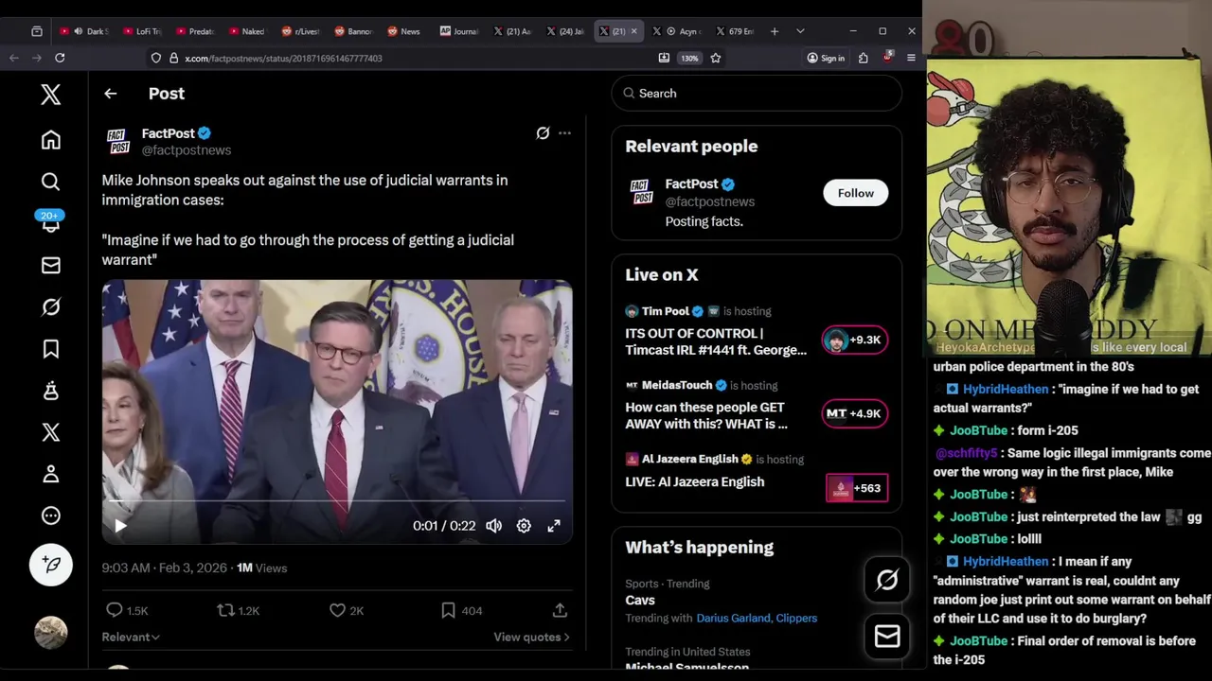Open the Cavs trending topic
This screenshot has width=1212, height=681.
click(640, 601)
